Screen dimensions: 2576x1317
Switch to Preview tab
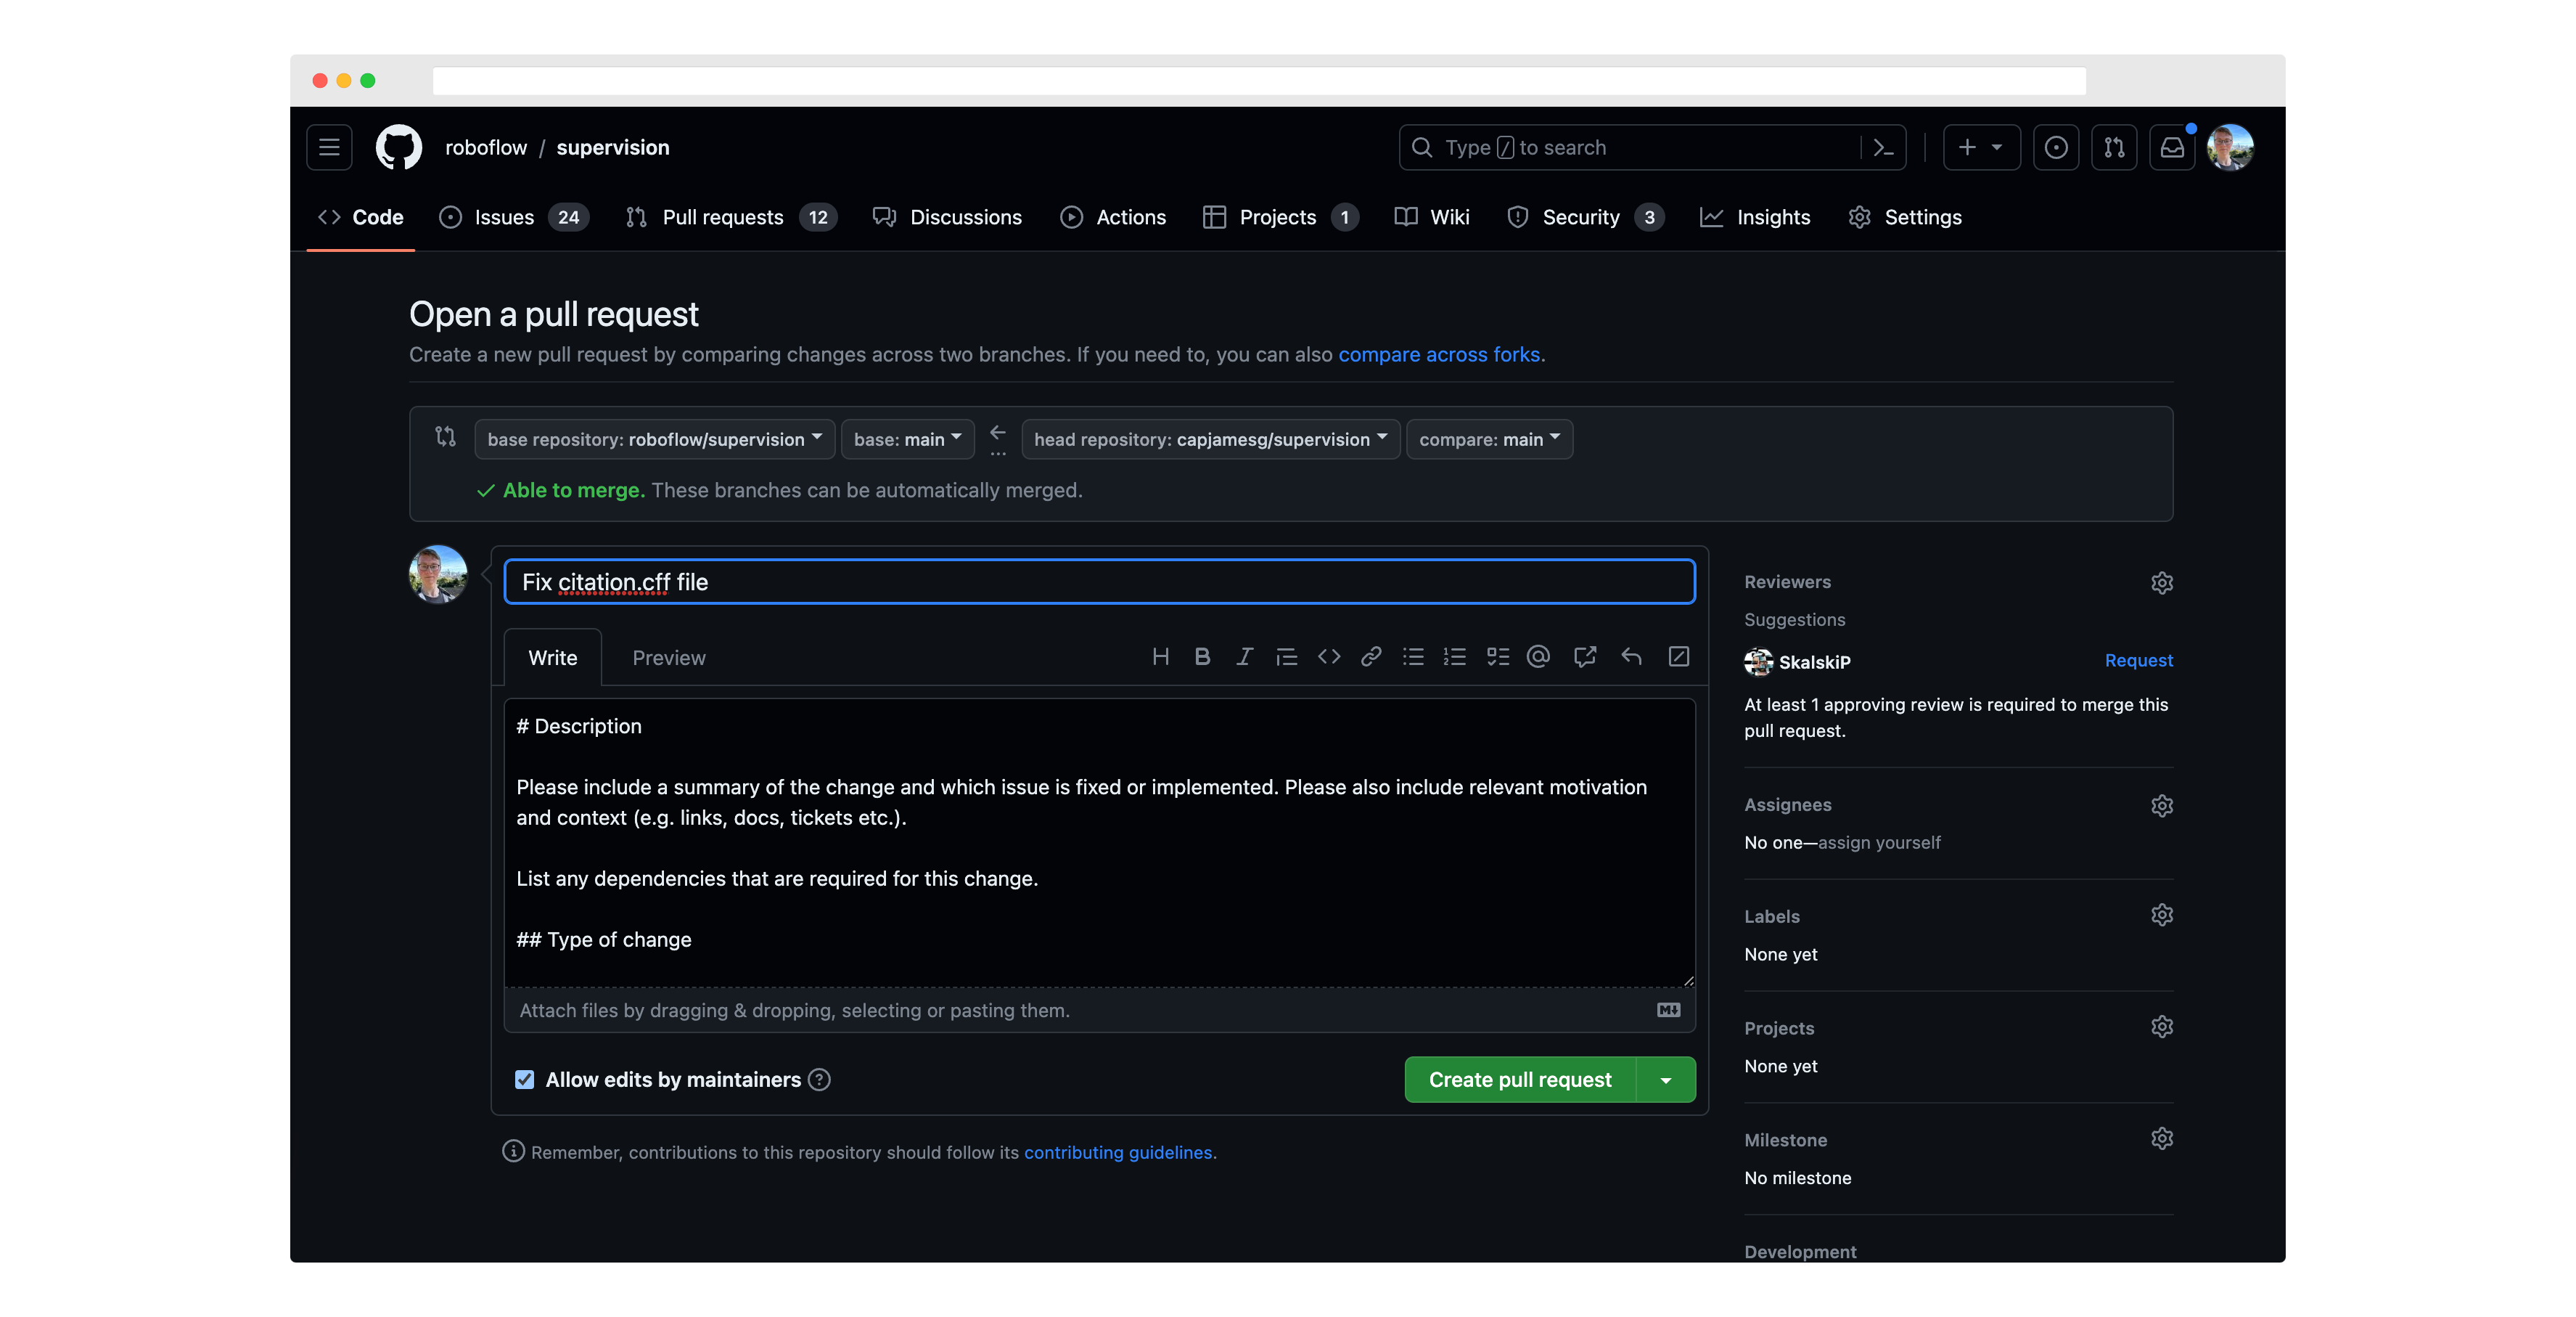pos(668,657)
